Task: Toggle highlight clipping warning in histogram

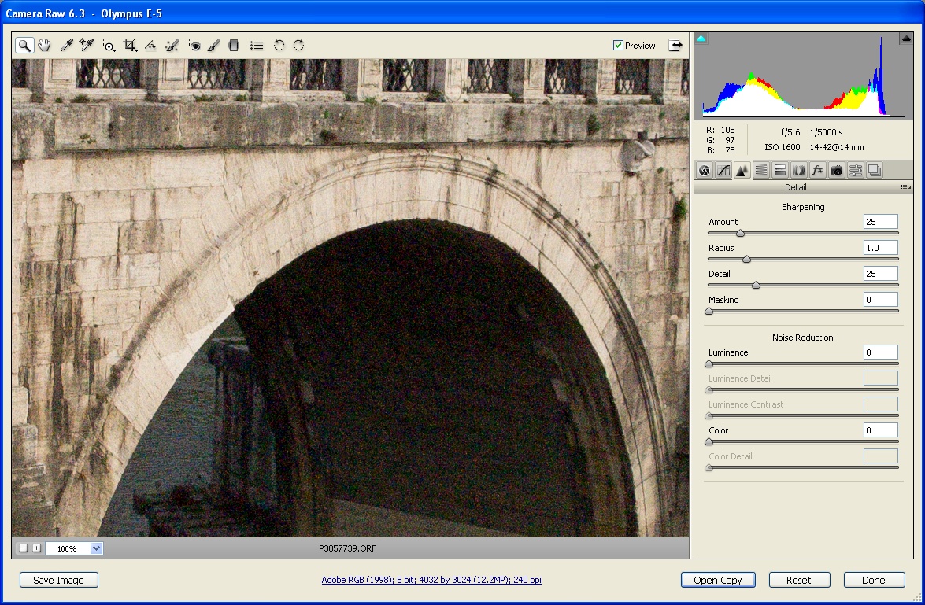Action: click(906, 39)
